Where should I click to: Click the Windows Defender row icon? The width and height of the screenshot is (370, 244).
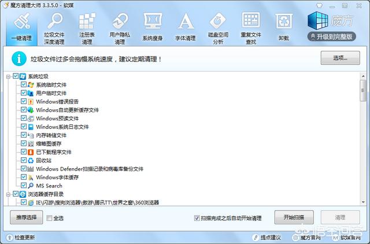click(x=31, y=169)
